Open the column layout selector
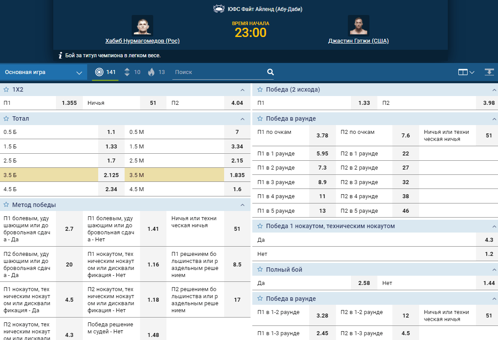 [466, 72]
